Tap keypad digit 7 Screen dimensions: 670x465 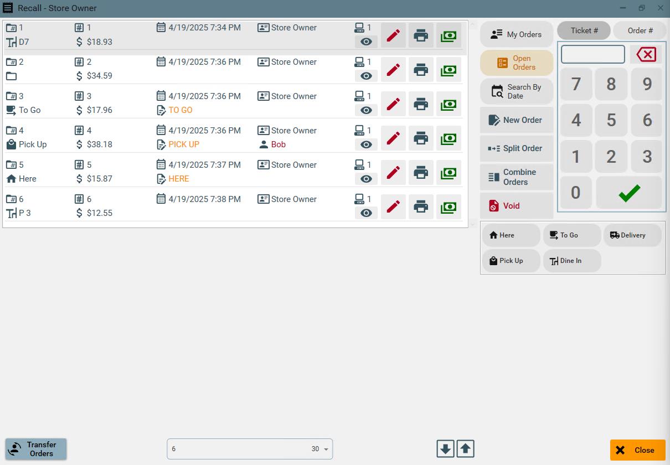point(576,84)
